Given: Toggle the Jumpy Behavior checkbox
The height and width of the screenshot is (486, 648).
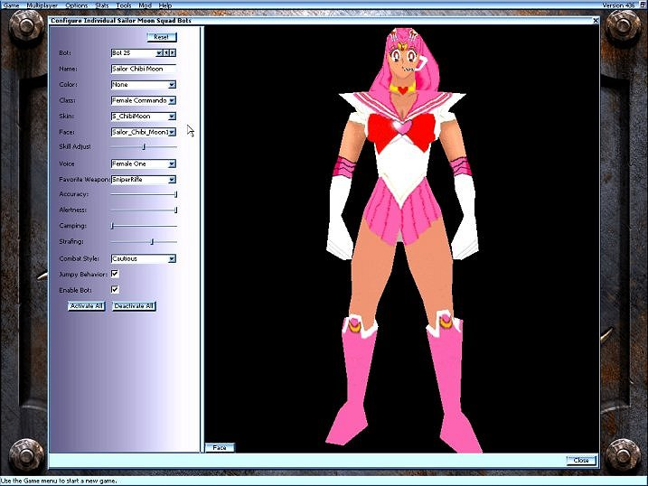Looking at the screenshot, I should tap(115, 274).
